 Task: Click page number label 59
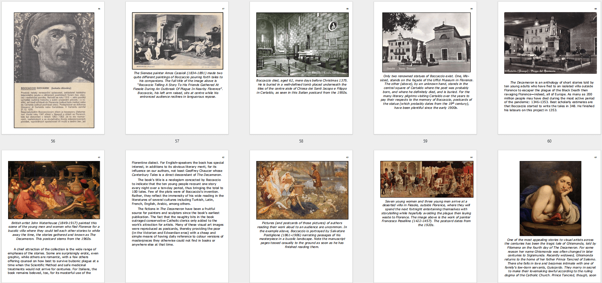click(425, 141)
